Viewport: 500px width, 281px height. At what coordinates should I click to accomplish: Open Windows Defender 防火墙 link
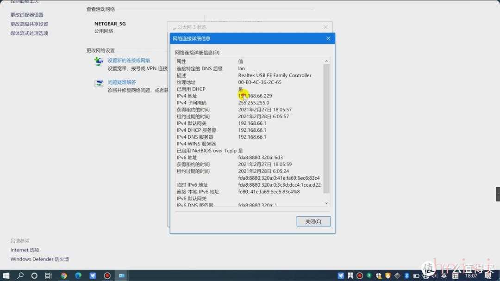40,259
